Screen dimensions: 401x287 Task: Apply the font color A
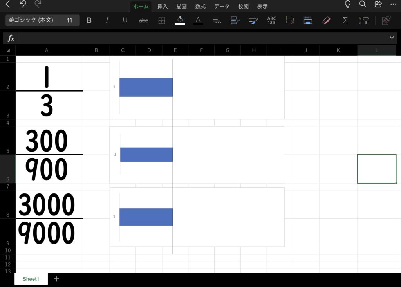[x=198, y=20]
